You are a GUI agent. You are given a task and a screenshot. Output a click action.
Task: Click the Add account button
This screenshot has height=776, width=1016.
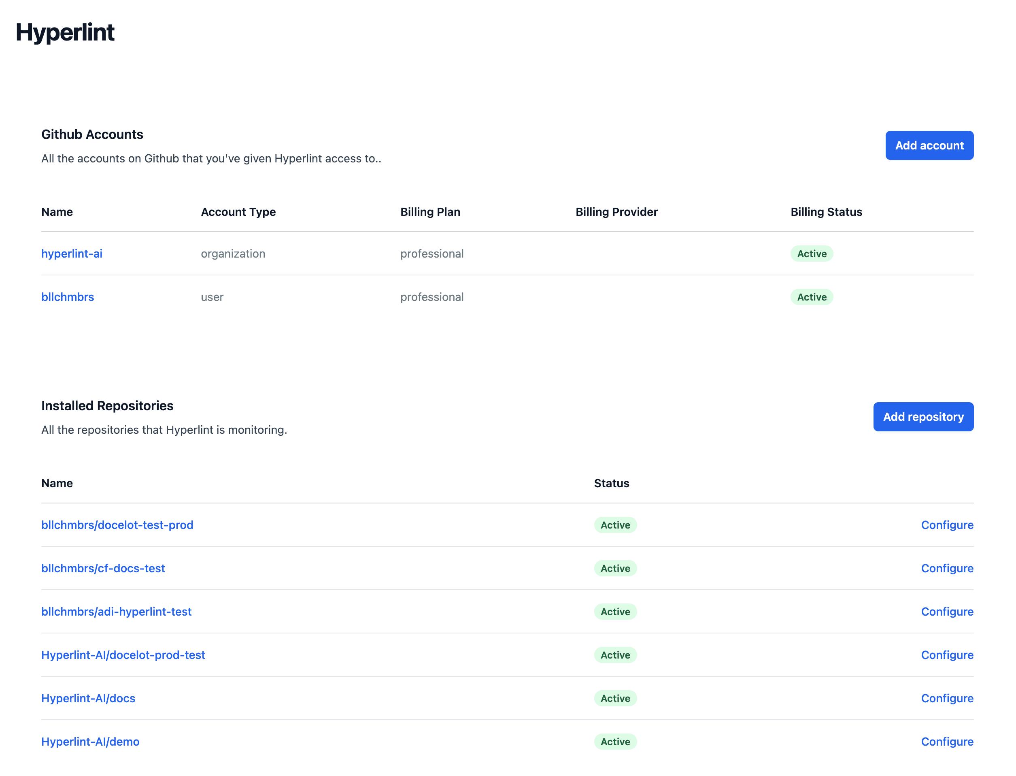(929, 145)
